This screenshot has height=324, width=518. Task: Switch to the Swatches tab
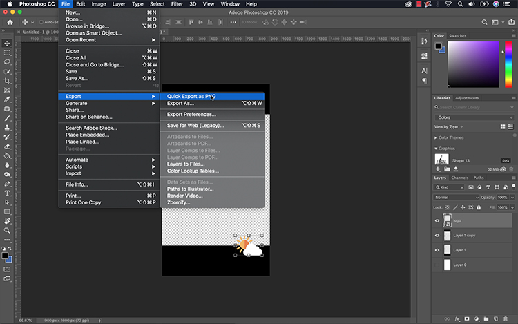pyautogui.click(x=458, y=35)
